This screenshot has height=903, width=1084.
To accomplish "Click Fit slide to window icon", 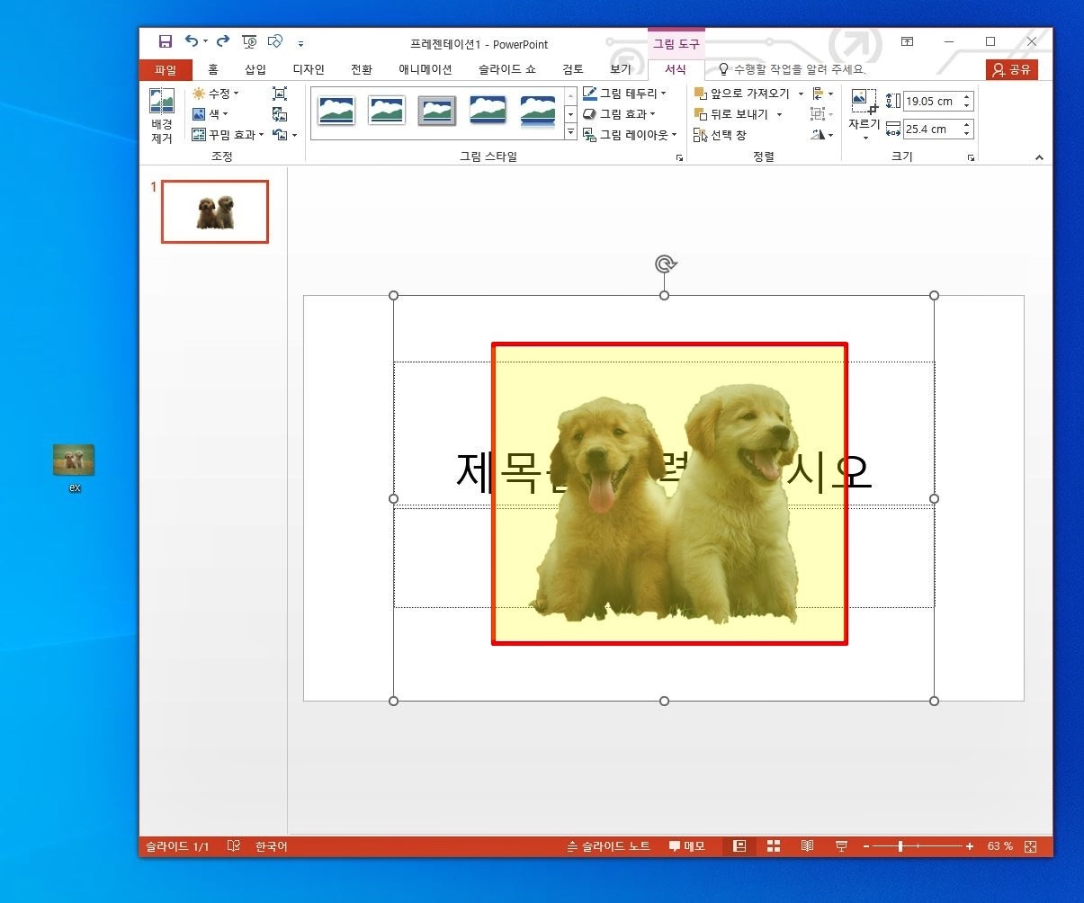I will 1031,846.
